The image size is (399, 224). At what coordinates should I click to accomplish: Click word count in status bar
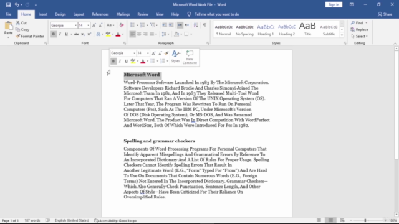coord(32,220)
